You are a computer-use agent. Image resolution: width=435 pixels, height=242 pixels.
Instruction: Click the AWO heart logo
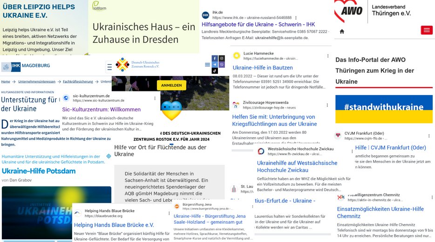(x=349, y=11)
